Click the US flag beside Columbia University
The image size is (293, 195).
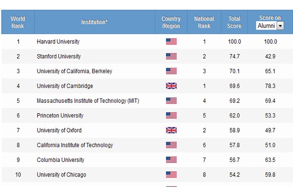point(171,160)
